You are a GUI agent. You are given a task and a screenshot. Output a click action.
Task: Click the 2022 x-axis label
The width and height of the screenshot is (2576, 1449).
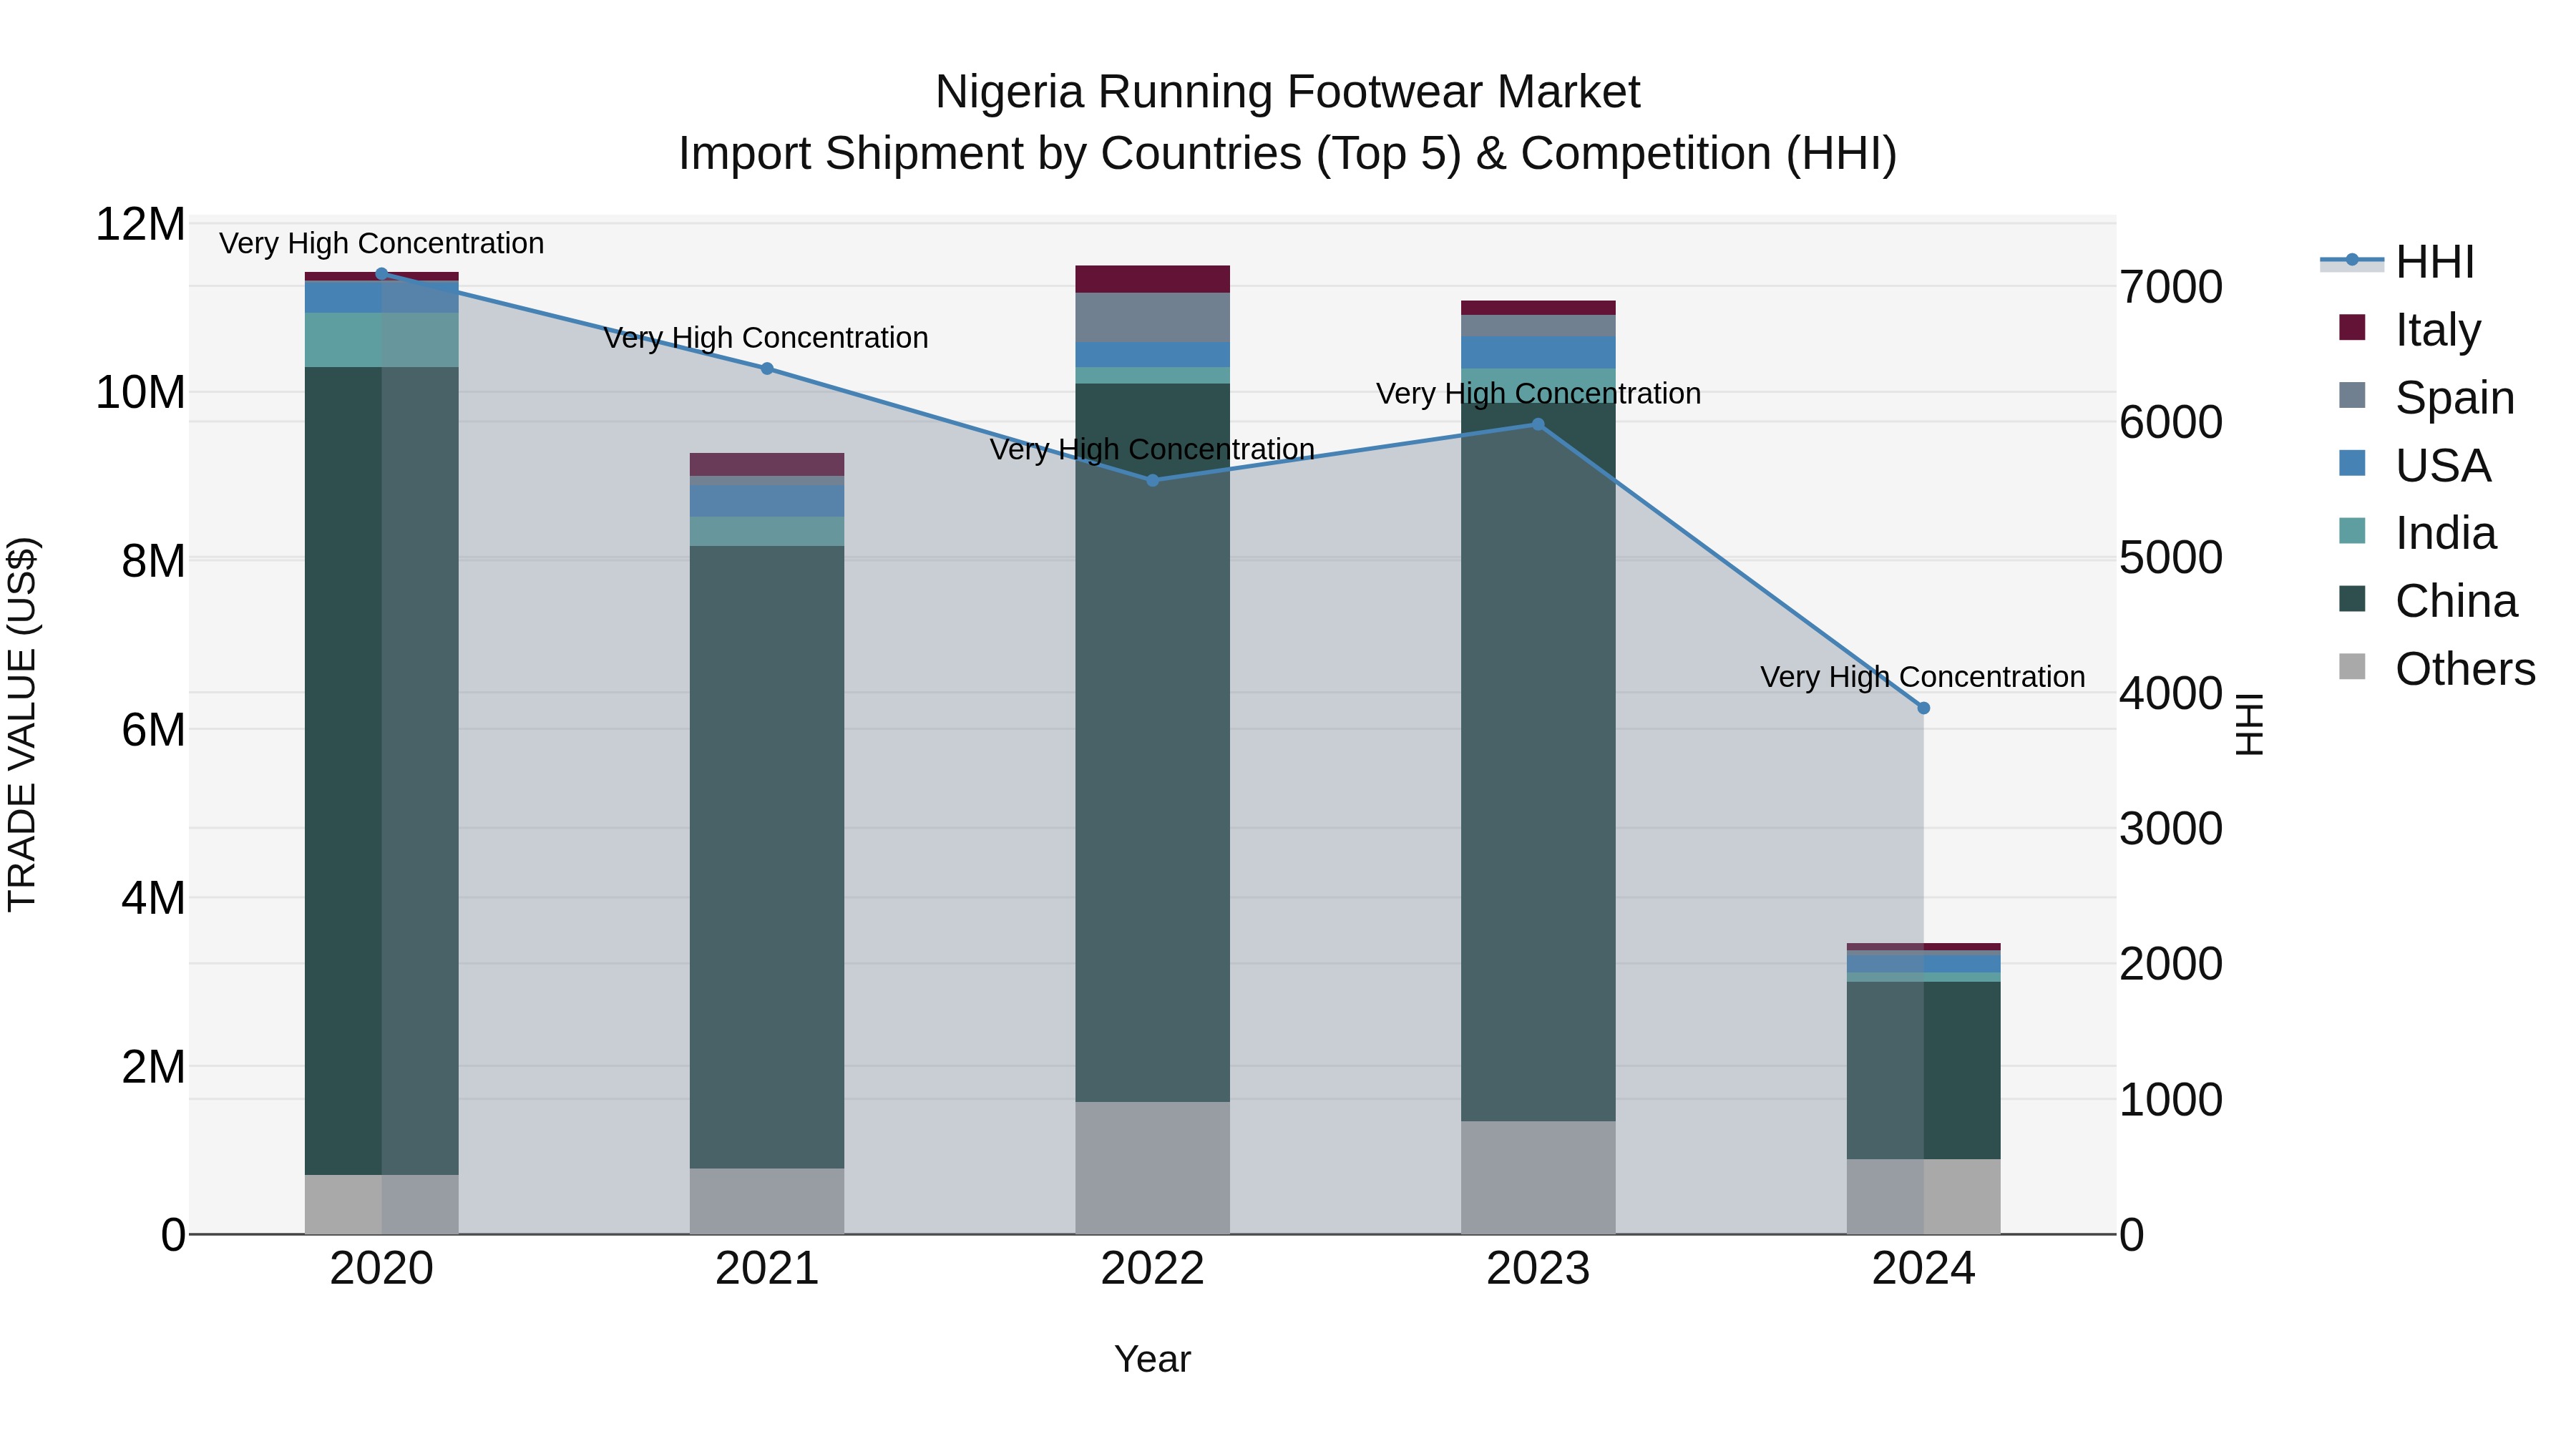pos(1152,1269)
